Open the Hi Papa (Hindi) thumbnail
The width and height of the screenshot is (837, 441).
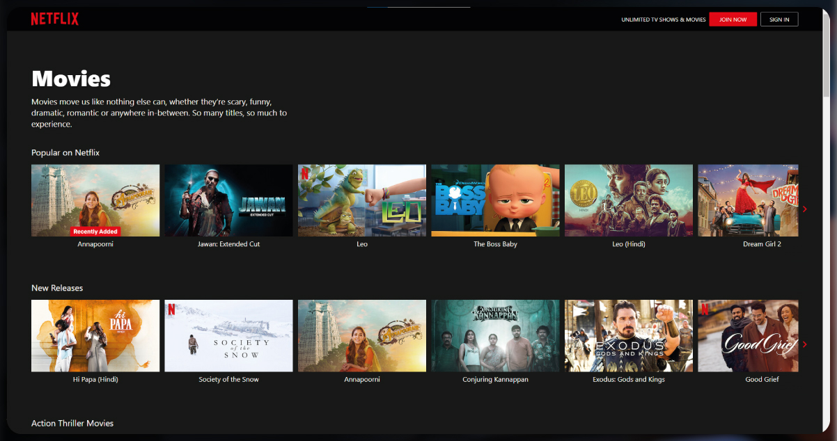pos(95,336)
